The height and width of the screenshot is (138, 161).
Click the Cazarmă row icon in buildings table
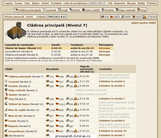pyautogui.click(x=6, y=81)
